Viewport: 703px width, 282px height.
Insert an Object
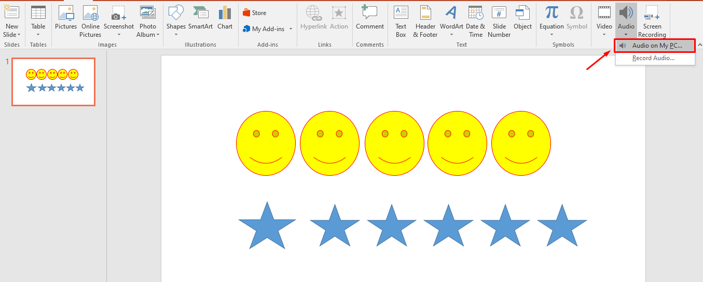click(522, 18)
